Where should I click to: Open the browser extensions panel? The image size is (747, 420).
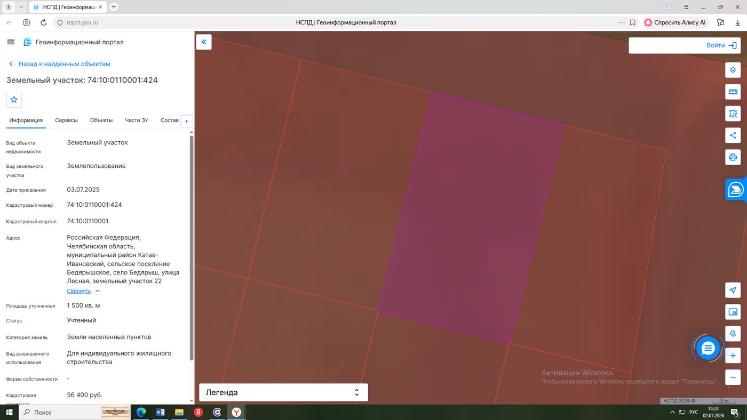pos(721,23)
